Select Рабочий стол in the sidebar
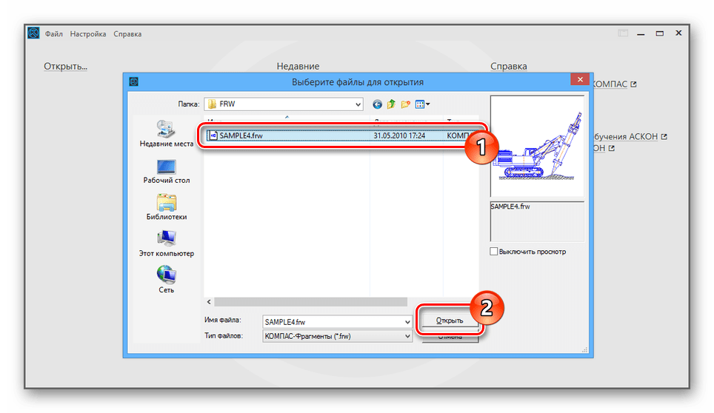This screenshot has height=413, width=714. tap(167, 170)
